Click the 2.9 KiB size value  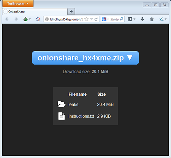[104, 116]
